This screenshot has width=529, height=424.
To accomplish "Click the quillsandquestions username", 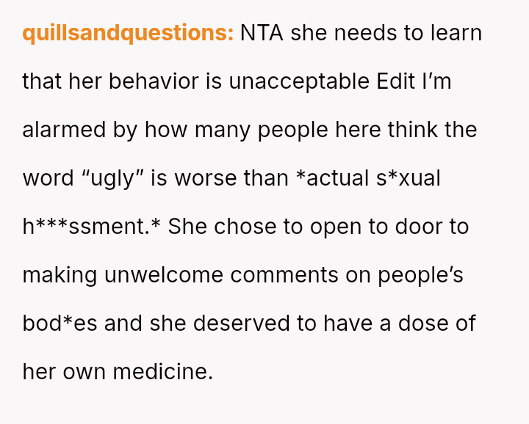I will 128,34.
